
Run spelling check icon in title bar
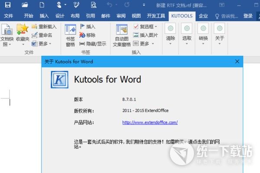point(76,5)
